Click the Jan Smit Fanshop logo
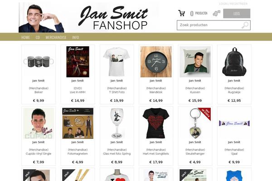This screenshot has width=272, height=181. point(113,18)
